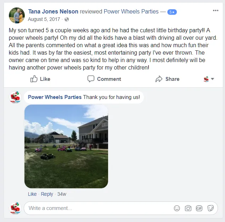Click Tana Jones Nelson's profile picture
The image size is (225, 222).
click(x=17, y=15)
